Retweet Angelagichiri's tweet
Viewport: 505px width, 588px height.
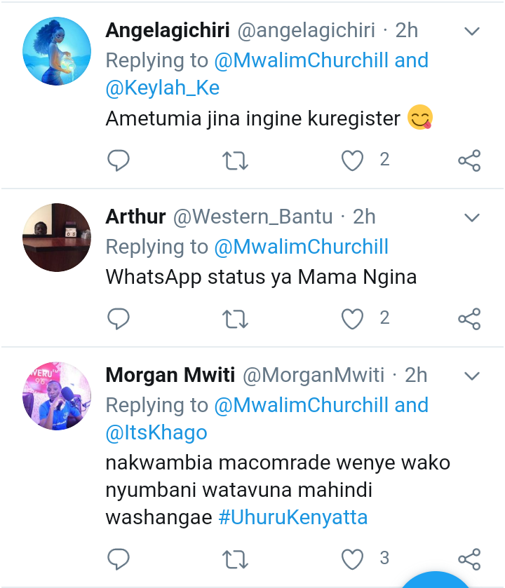[x=235, y=161]
